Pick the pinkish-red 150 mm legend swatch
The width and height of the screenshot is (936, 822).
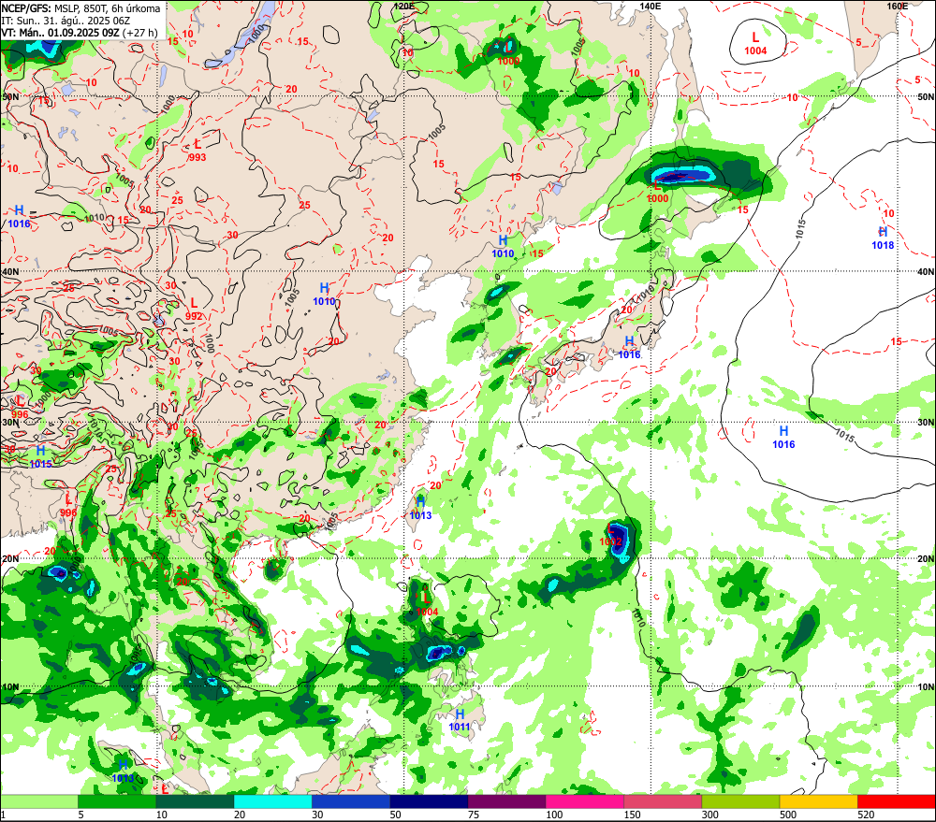click(663, 801)
